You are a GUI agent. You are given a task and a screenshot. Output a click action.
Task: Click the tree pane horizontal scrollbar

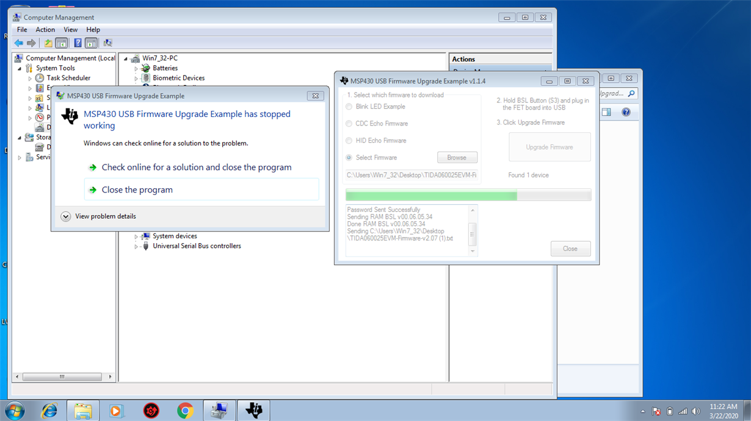[x=63, y=377]
